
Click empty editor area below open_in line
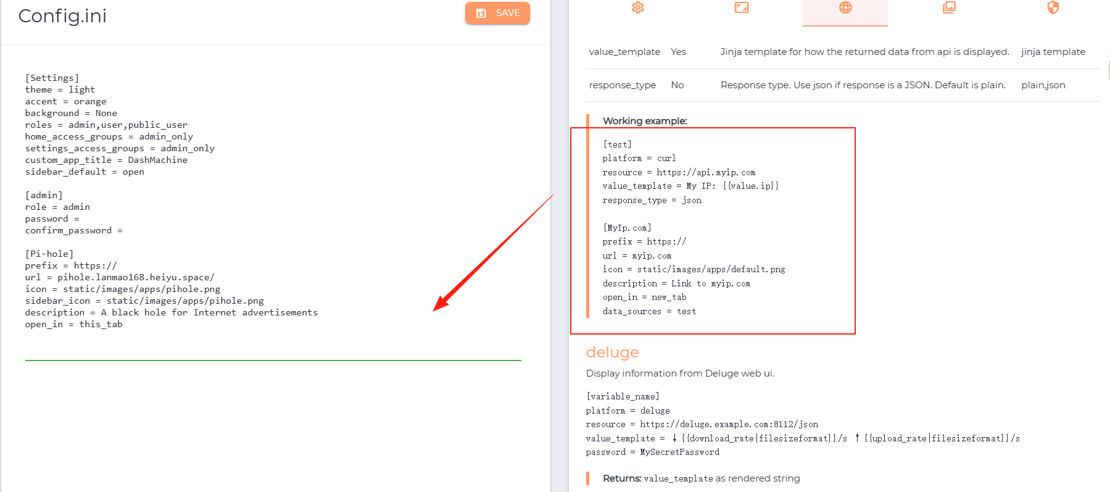coord(273,343)
